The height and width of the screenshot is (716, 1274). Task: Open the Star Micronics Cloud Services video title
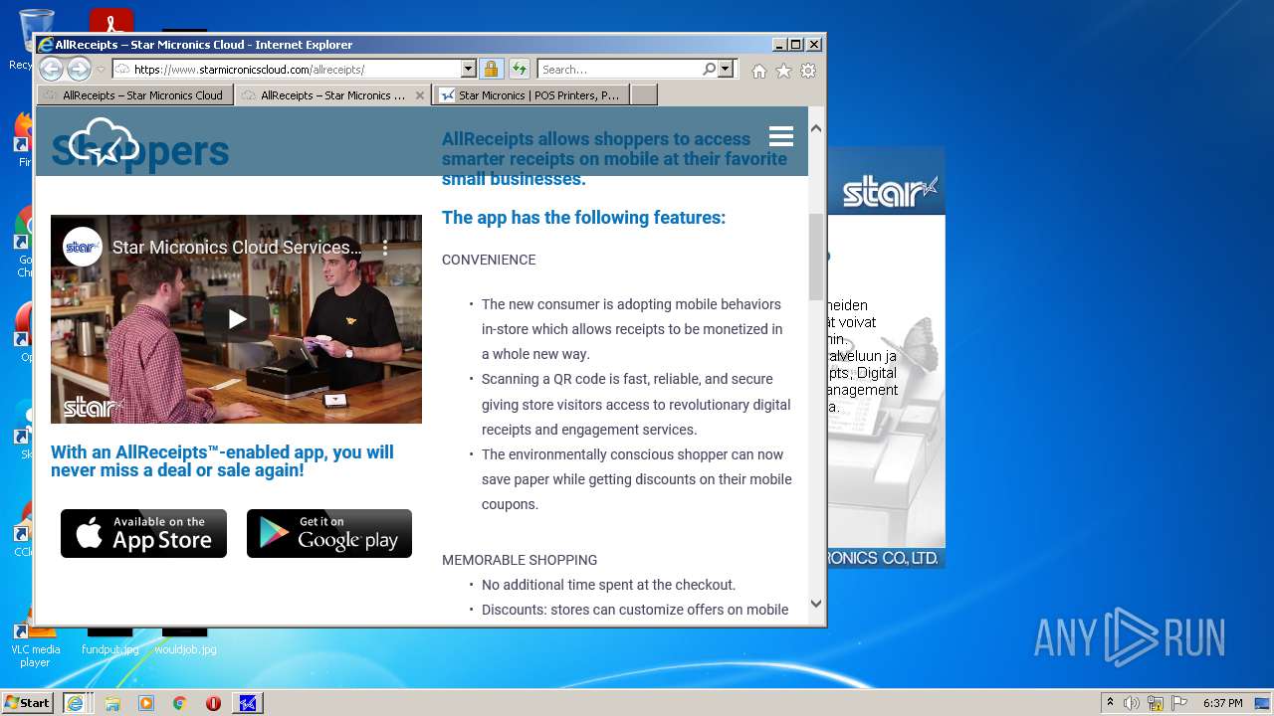pos(237,247)
